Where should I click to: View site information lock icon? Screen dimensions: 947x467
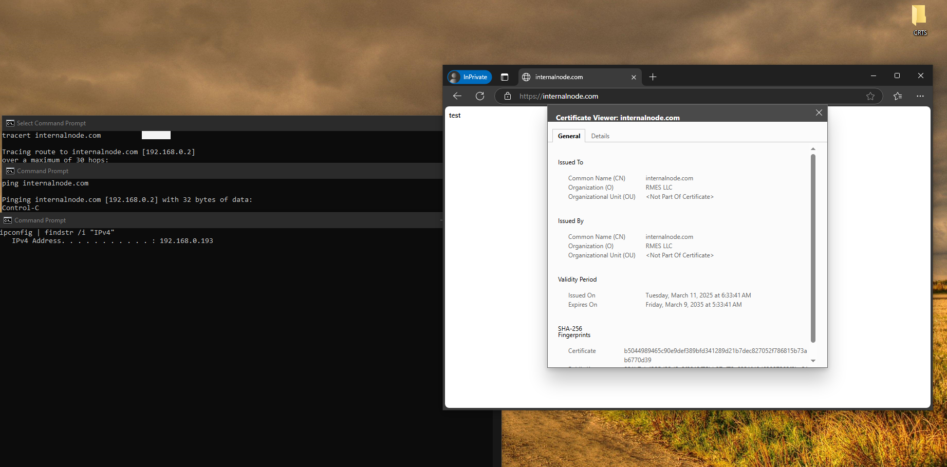(508, 96)
